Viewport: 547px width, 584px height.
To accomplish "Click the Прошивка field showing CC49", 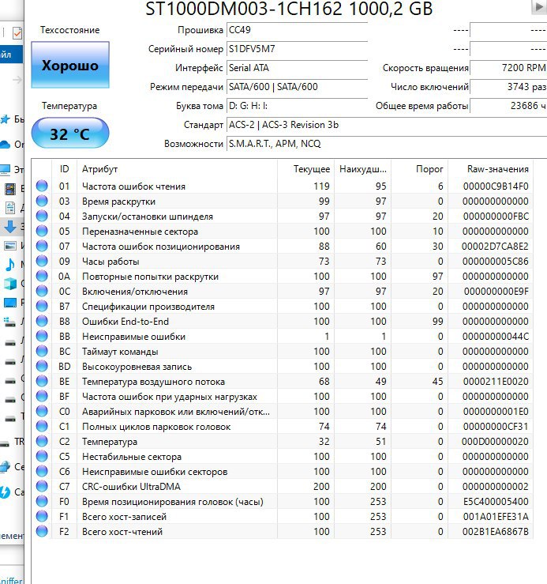I will click(297, 30).
